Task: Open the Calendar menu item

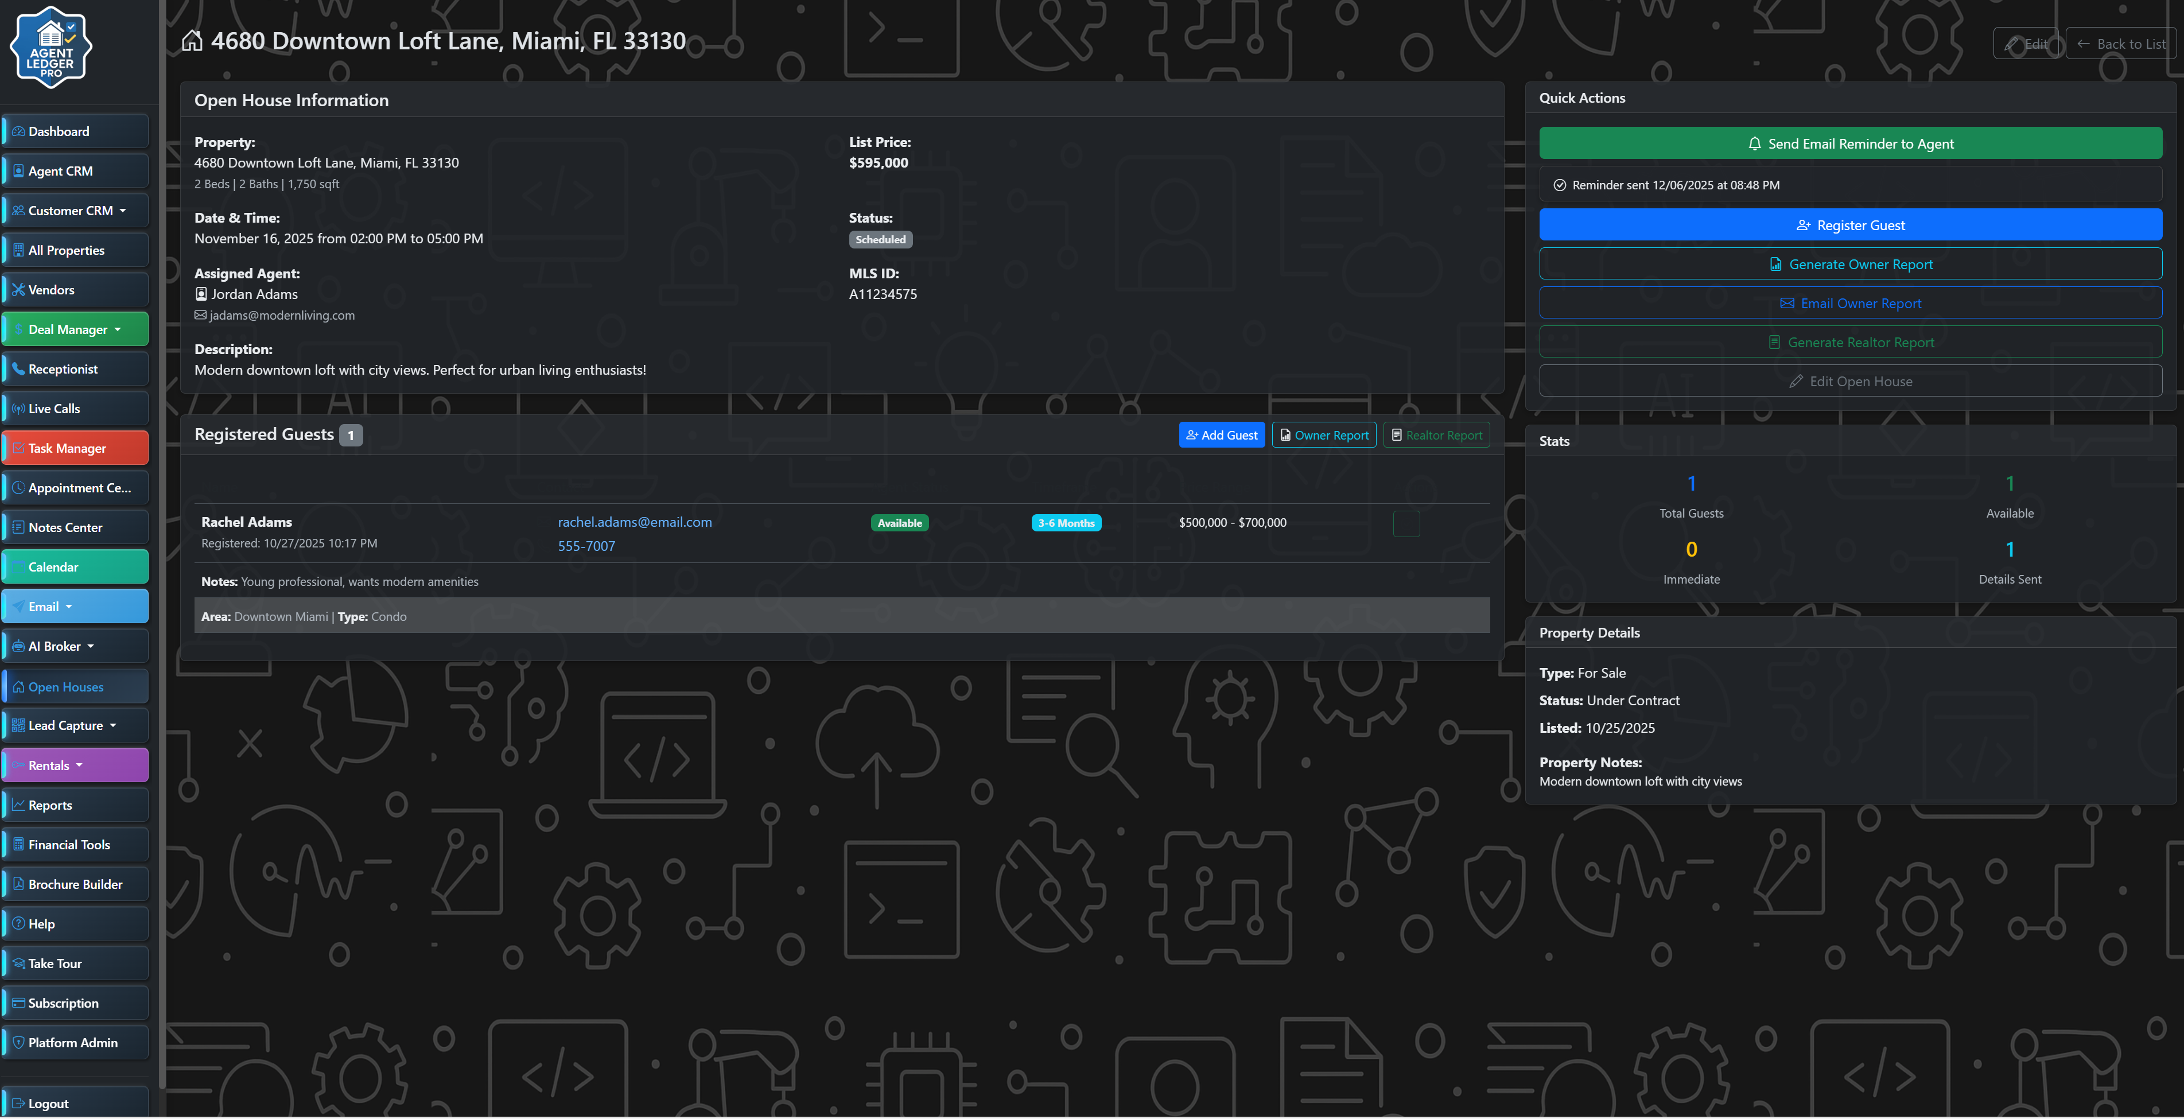Action: pyautogui.click(x=75, y=567)
